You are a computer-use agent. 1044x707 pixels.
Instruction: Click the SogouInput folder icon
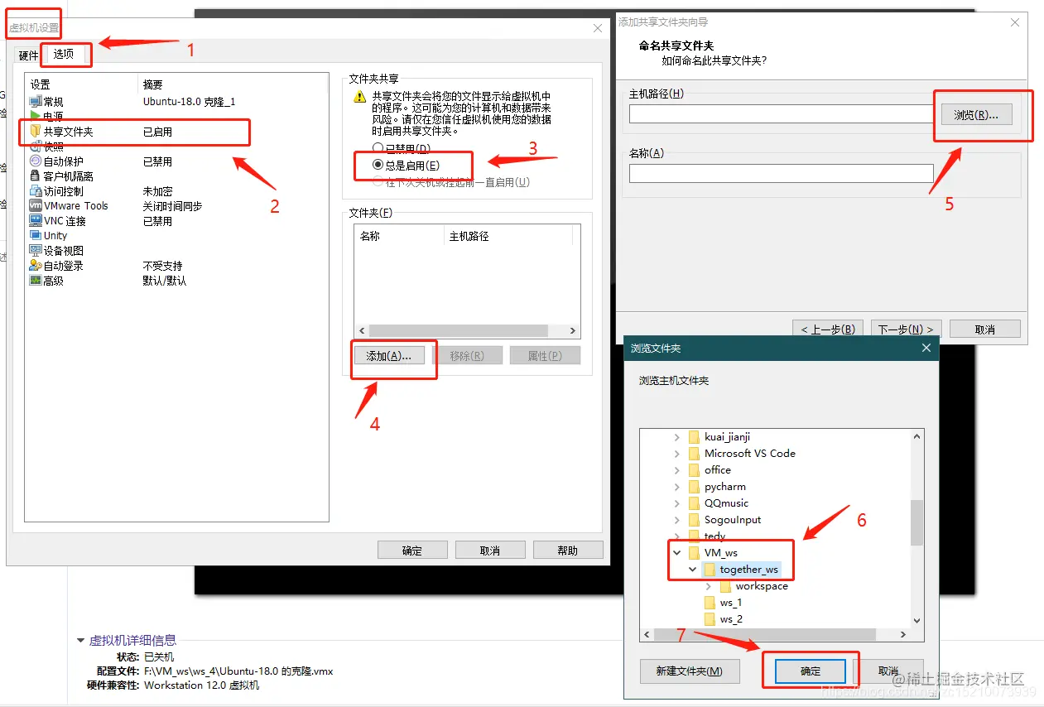click(x=694, y=520)
